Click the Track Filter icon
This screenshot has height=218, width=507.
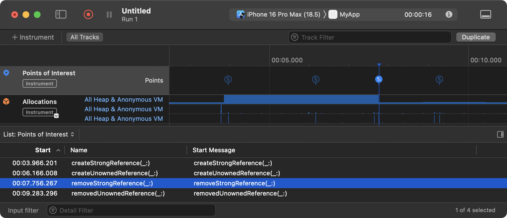coord(295,37)
